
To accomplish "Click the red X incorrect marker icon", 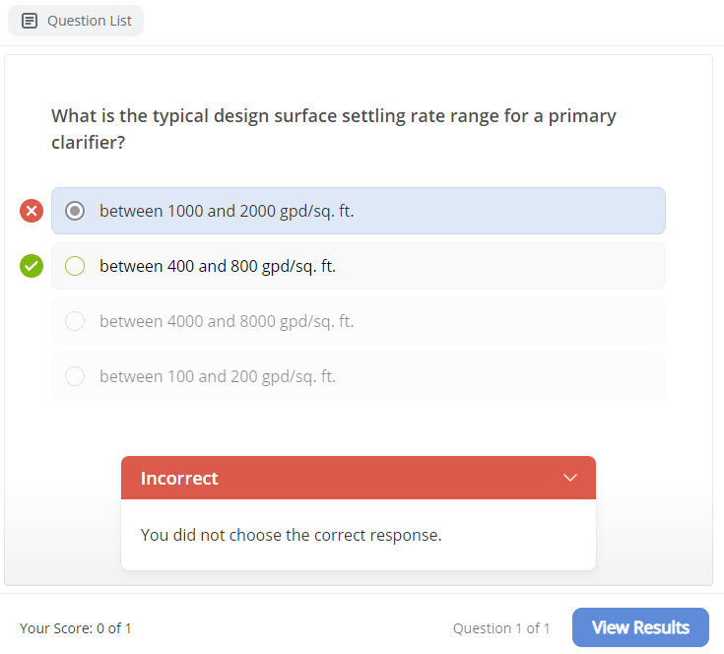I will pyautogui.click(x=32, y=211).
